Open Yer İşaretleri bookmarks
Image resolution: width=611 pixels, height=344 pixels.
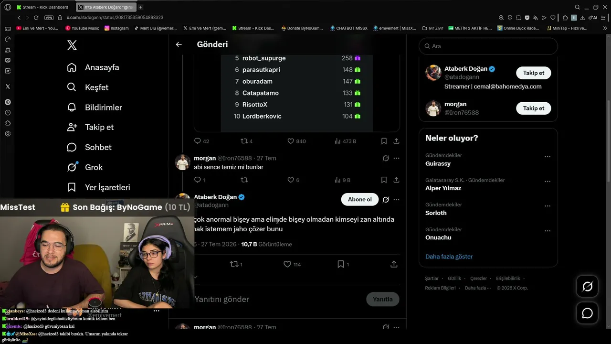(98, 187)
